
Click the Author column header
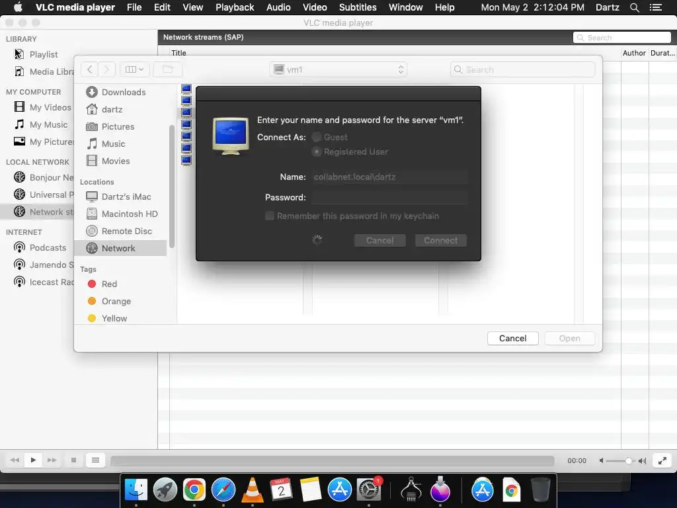coord(634,53)
